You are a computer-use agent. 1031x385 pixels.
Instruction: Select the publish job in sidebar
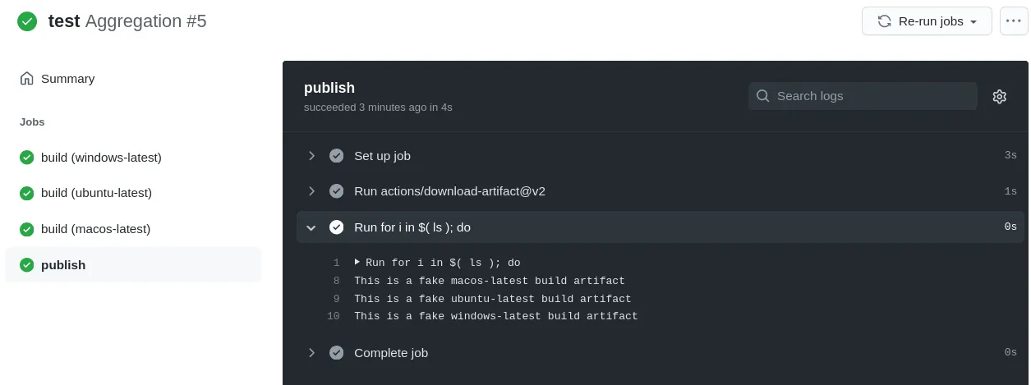click(63, 265)
